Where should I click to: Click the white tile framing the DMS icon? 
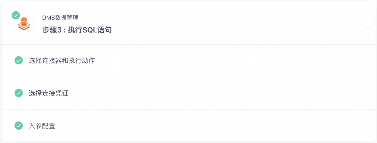pyautogui.click(x=24, y=24)
